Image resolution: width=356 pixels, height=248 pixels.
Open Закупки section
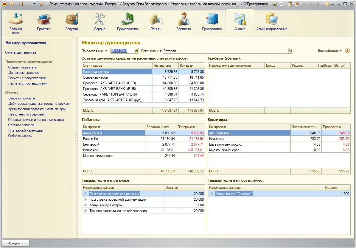coord(72,22)
